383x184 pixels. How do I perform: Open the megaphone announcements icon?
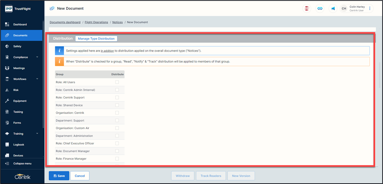point(333,8)
